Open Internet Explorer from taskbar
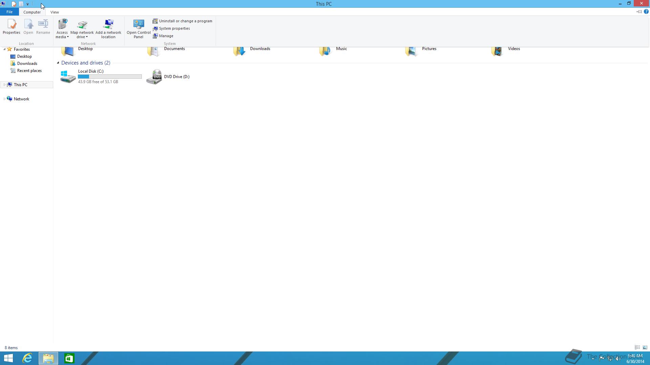The image size is (650, 365). click(x=27, y=358)
